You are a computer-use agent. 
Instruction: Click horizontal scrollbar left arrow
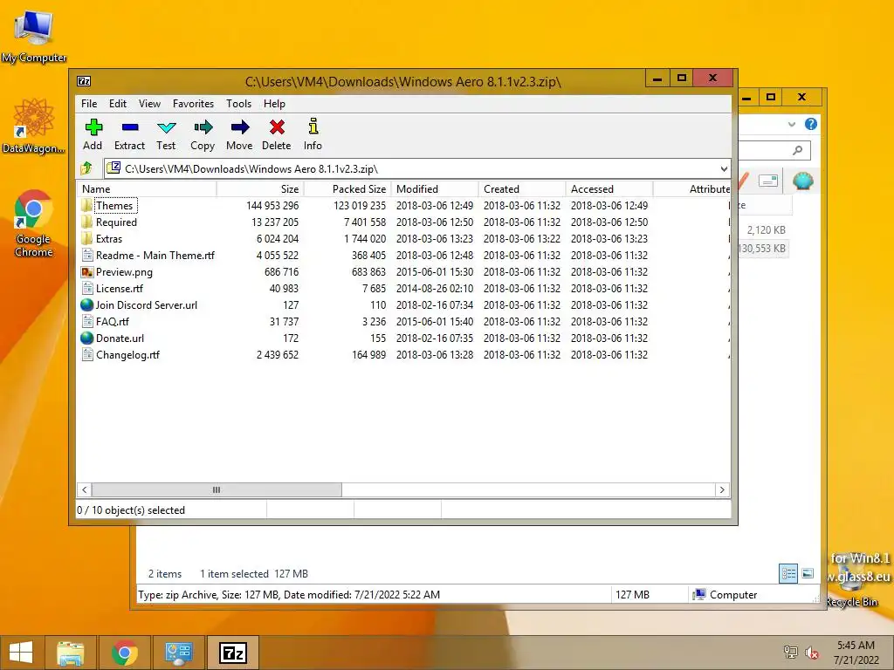(x=85, y=490)
